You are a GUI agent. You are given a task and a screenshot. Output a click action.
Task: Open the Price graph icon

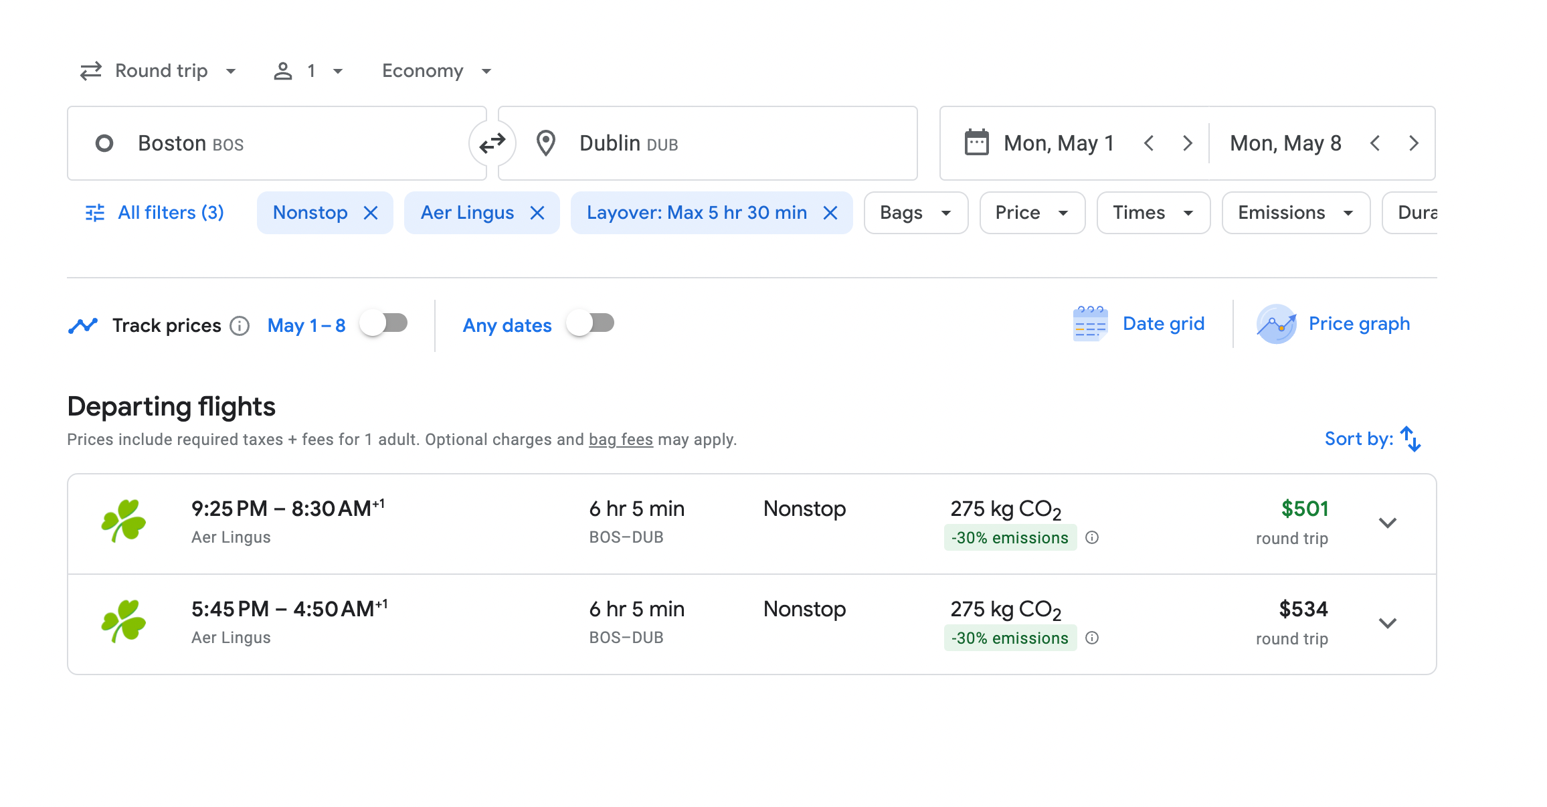[1276, 324]
